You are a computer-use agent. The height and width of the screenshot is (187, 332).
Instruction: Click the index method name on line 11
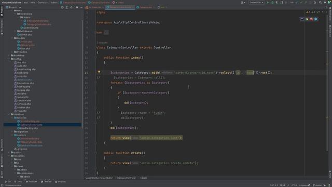pyautogui.click(x=135, y=58)
